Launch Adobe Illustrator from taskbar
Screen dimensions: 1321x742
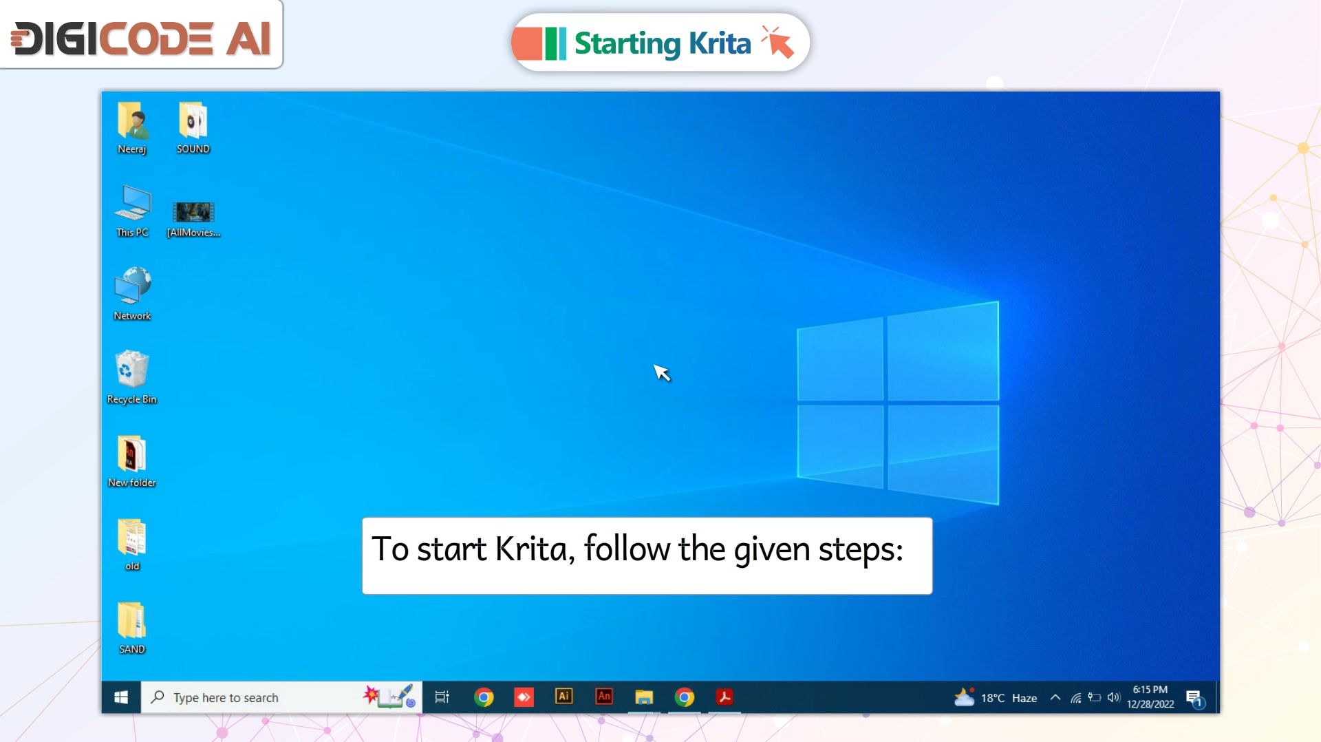[563, 697]
